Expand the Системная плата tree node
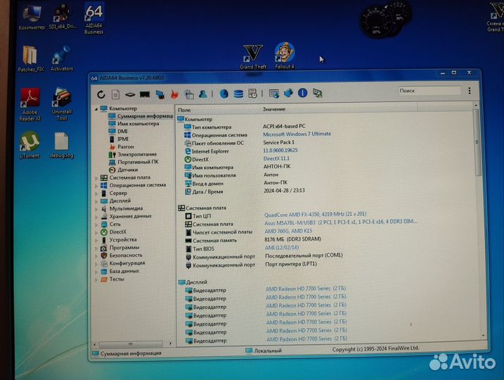 pyautogui.click(x=97, y=178)
